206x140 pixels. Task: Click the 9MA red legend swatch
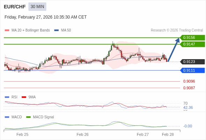[24, 97]
